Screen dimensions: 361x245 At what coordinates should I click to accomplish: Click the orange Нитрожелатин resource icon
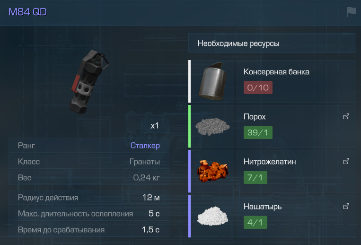pyautogui.click(x=212, y=171)
